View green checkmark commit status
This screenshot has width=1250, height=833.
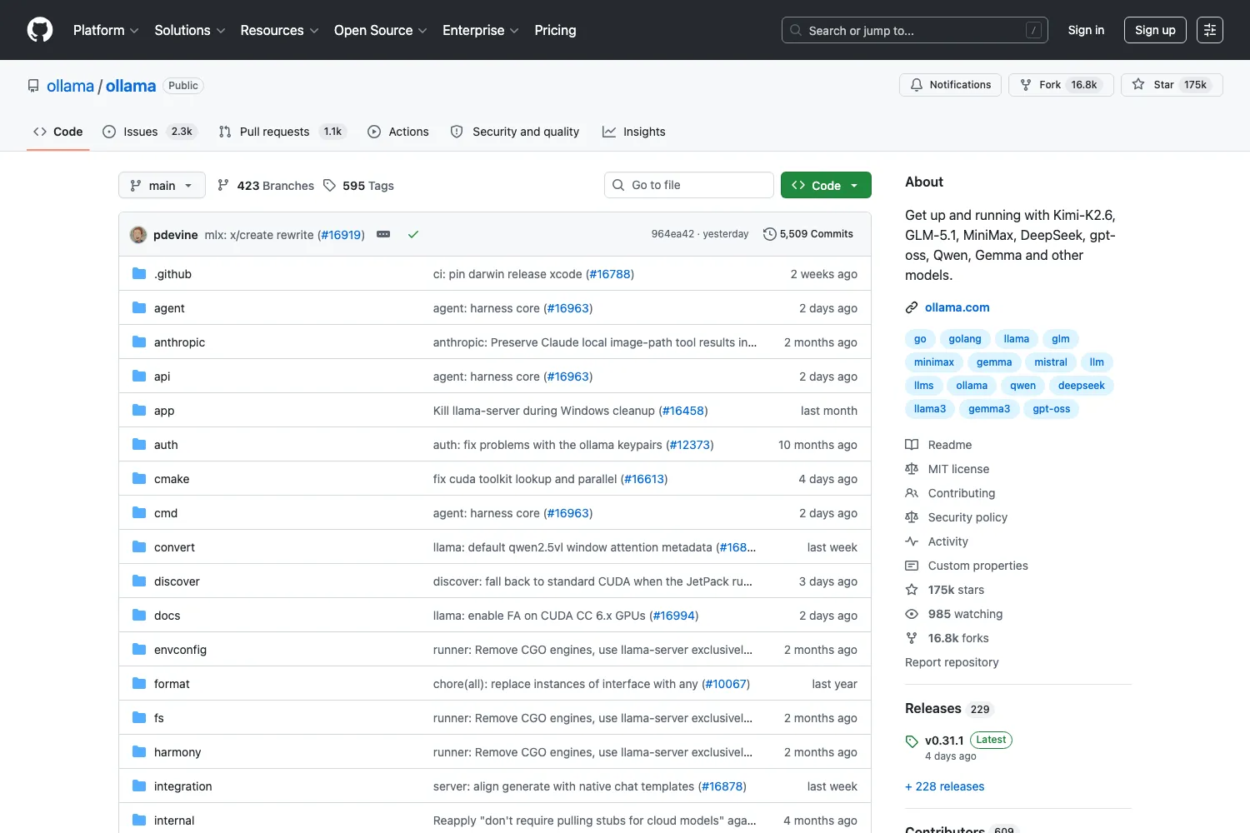(x=413, y=235)
